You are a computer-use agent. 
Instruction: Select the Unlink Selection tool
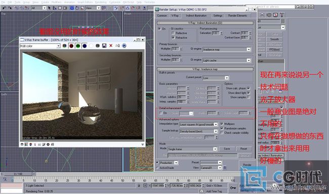21,8
